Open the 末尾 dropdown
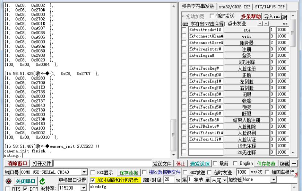 point(224,180)
